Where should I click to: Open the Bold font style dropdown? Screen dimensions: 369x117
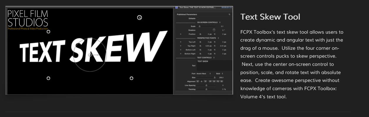219,73
